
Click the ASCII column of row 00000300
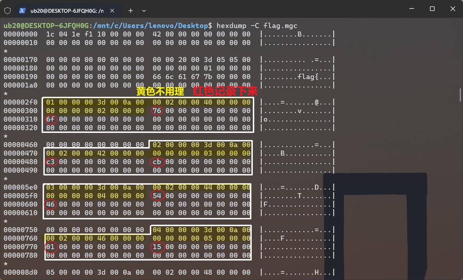click(297, 111)
